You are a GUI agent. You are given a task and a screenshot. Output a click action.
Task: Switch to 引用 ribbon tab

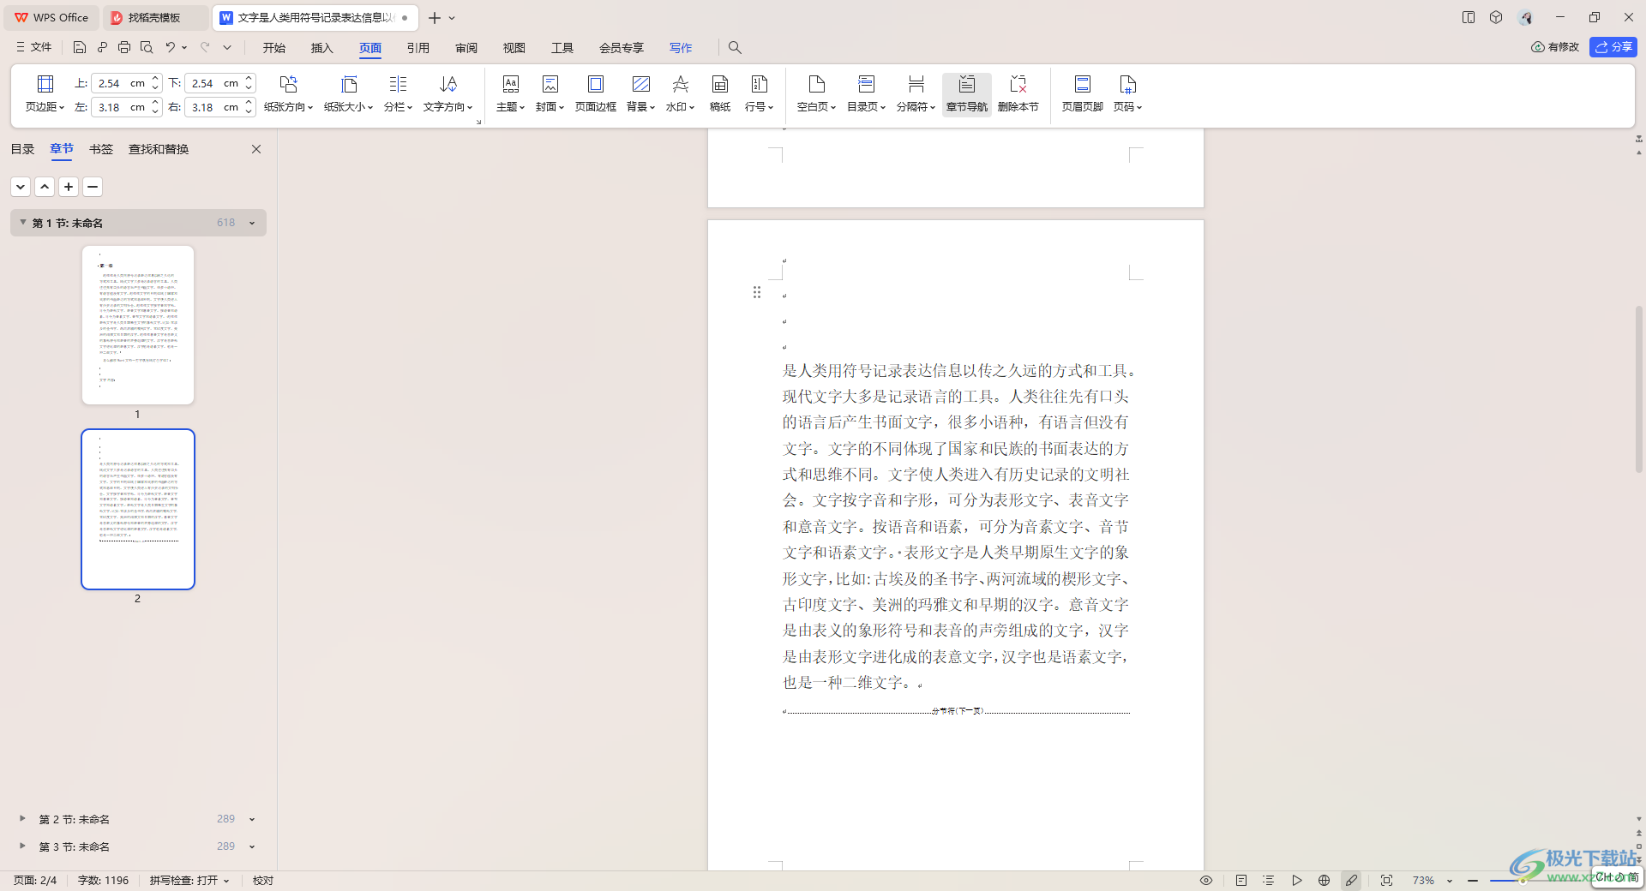pyautogui.click(x=418, y=48)
